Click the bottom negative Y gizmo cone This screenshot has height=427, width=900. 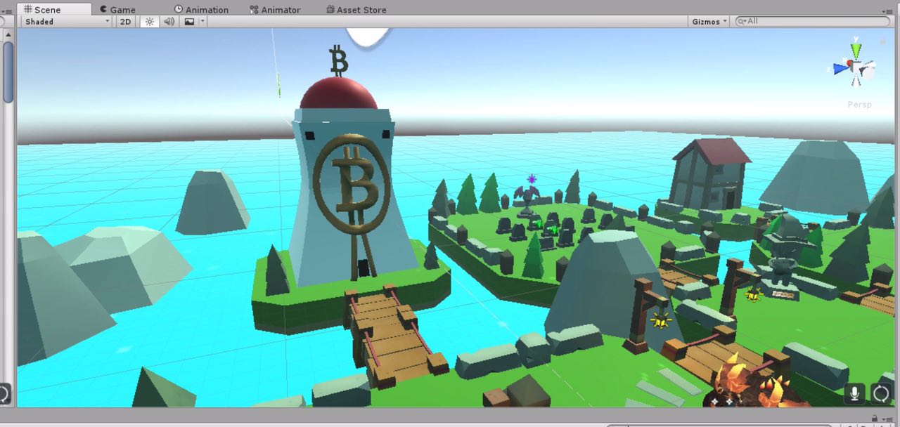pos(856,81)
